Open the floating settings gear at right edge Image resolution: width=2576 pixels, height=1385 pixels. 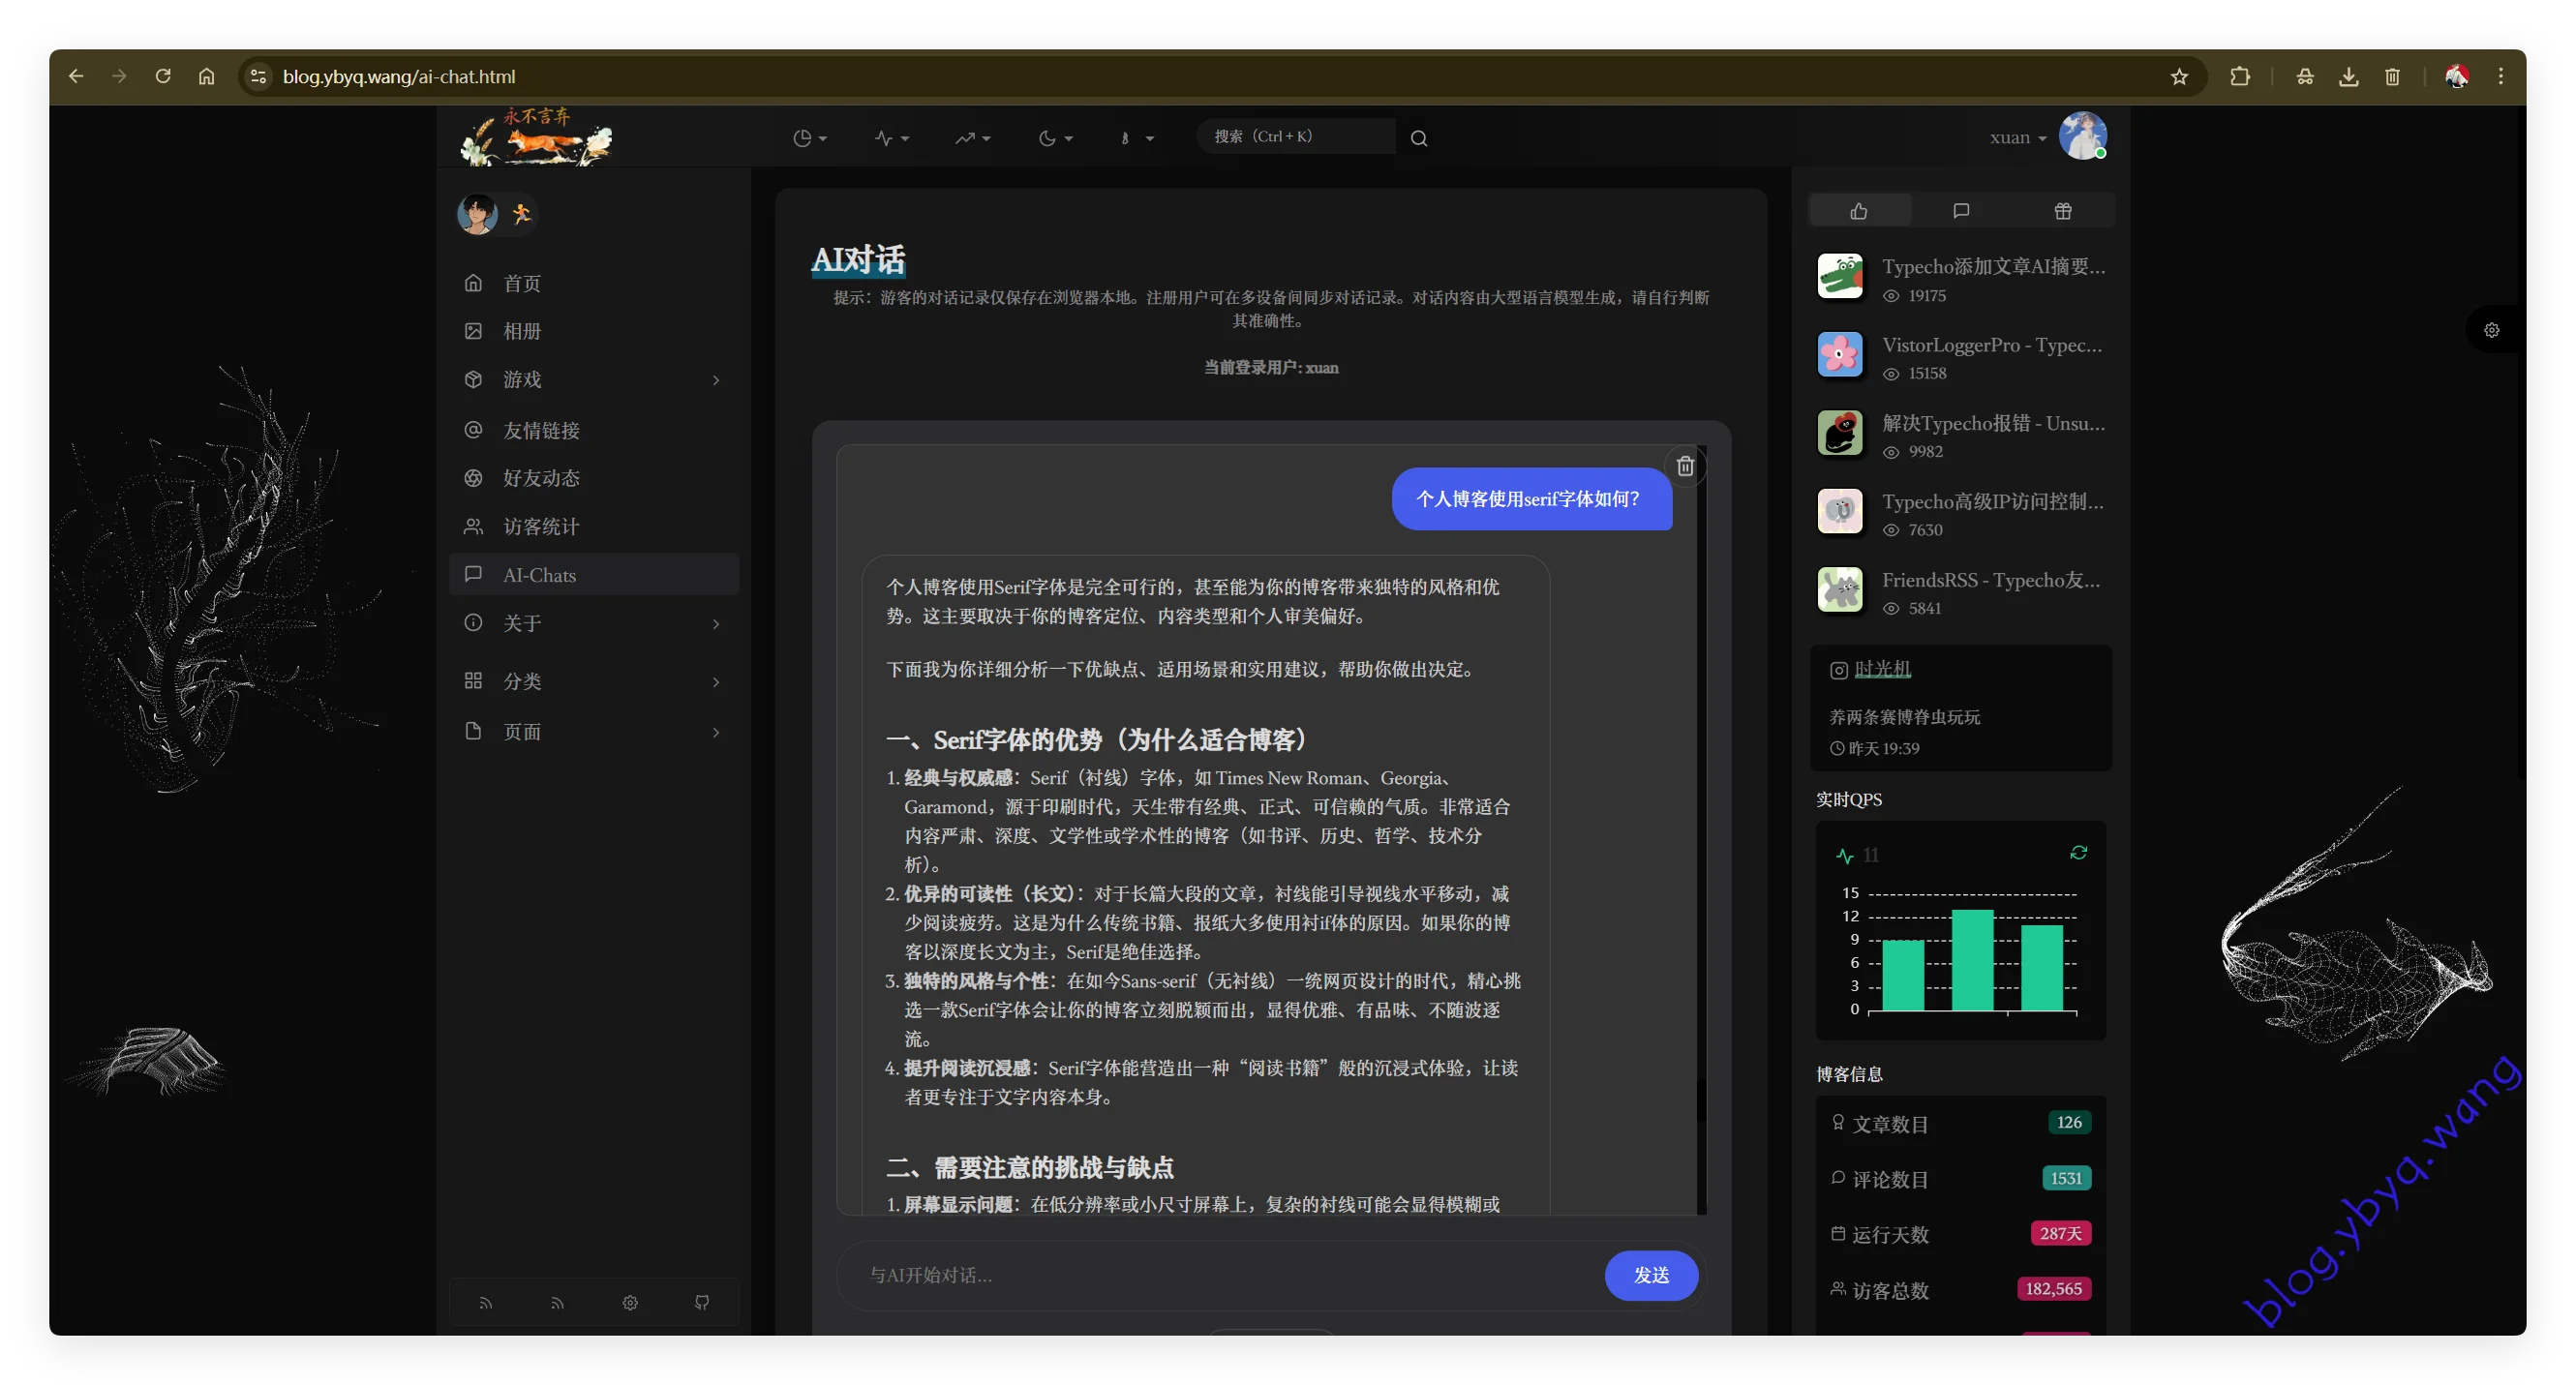(x=2491, y=330)
